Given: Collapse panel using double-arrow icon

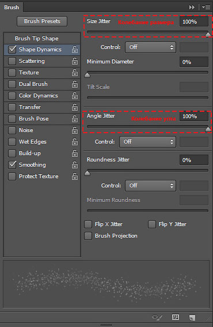Looking at the screenshot, I should 192,7.
